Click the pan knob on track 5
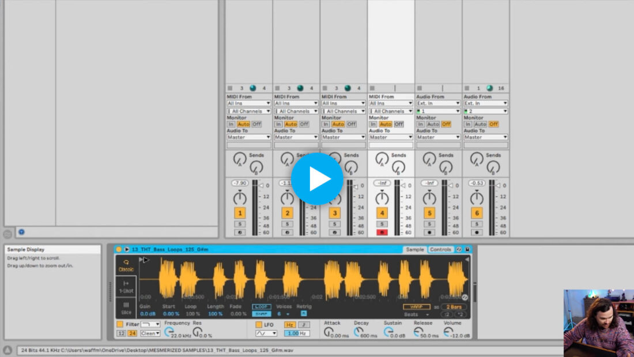Screen dimensions: 634x357 click(429, 198)
